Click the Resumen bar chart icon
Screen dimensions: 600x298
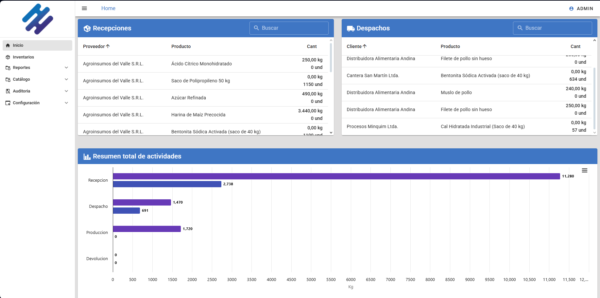coord(87,157)
